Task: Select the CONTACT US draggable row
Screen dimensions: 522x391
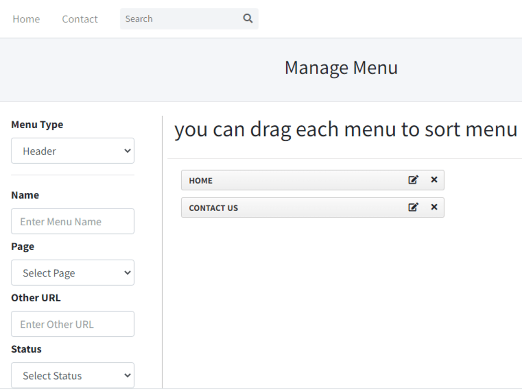Action: coord(287,207)
